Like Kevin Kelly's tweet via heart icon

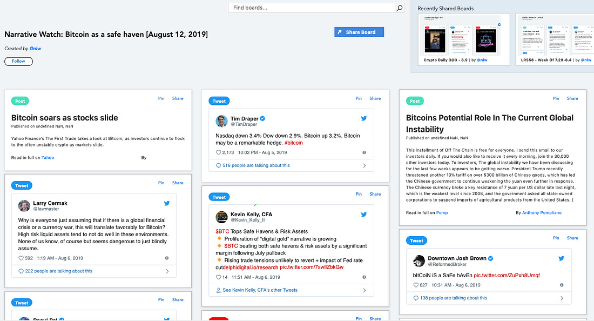click(218, 277)
